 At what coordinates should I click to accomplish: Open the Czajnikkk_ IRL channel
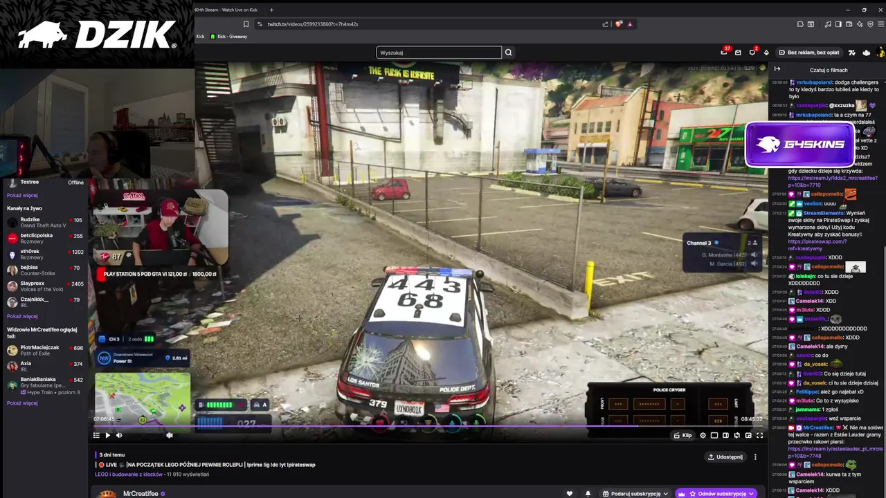click(x=45, y=302)
